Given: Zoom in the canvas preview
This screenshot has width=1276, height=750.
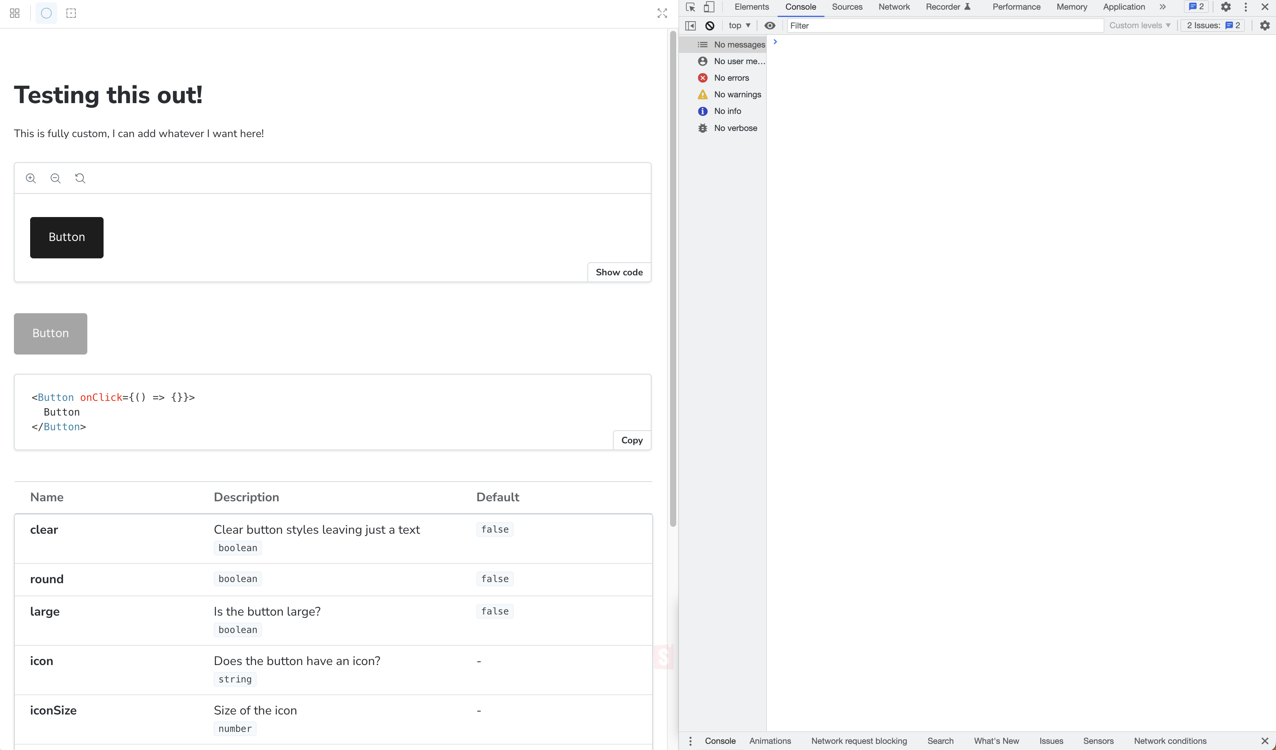Looking at the screenshot, I should click(x=31, y=178).
